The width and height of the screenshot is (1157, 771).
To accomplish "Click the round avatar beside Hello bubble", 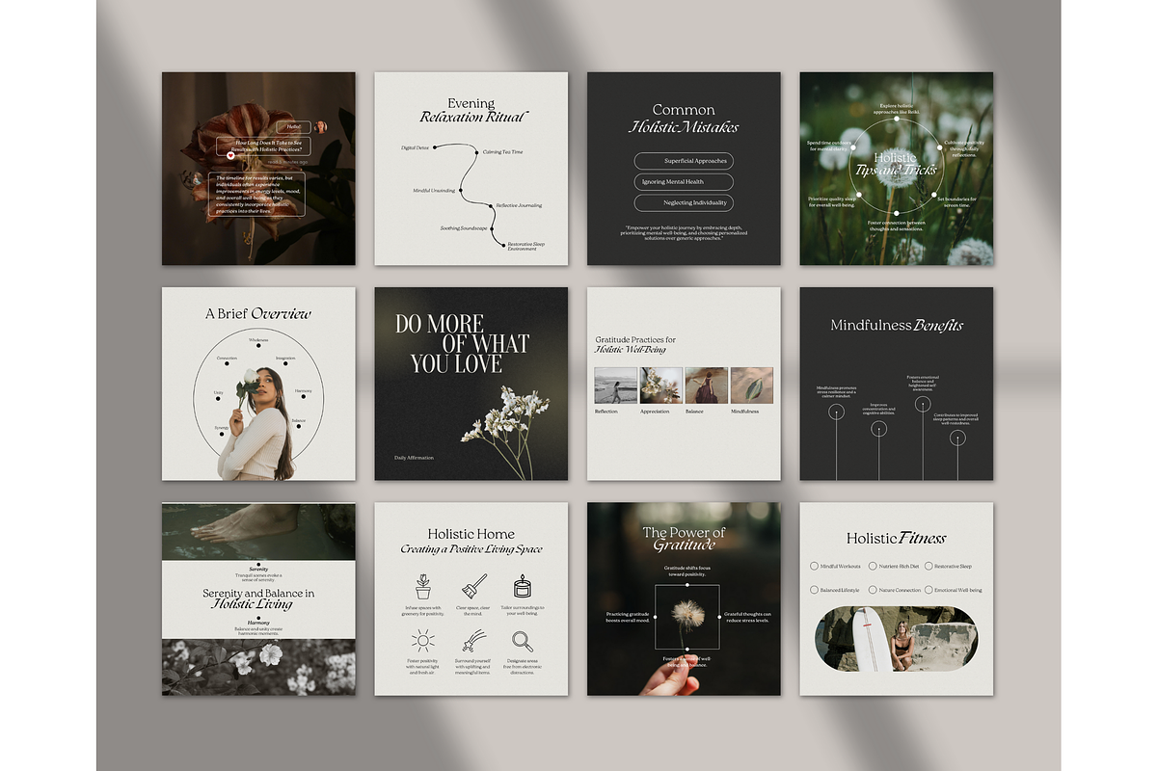I will [x=320, y=126].
